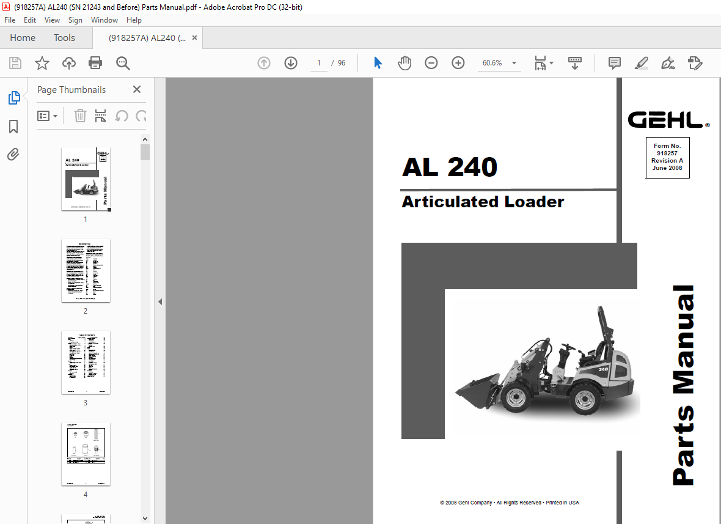
Task: Open the thumbnails options menu dropdown
Action: [x=47, y=116]
